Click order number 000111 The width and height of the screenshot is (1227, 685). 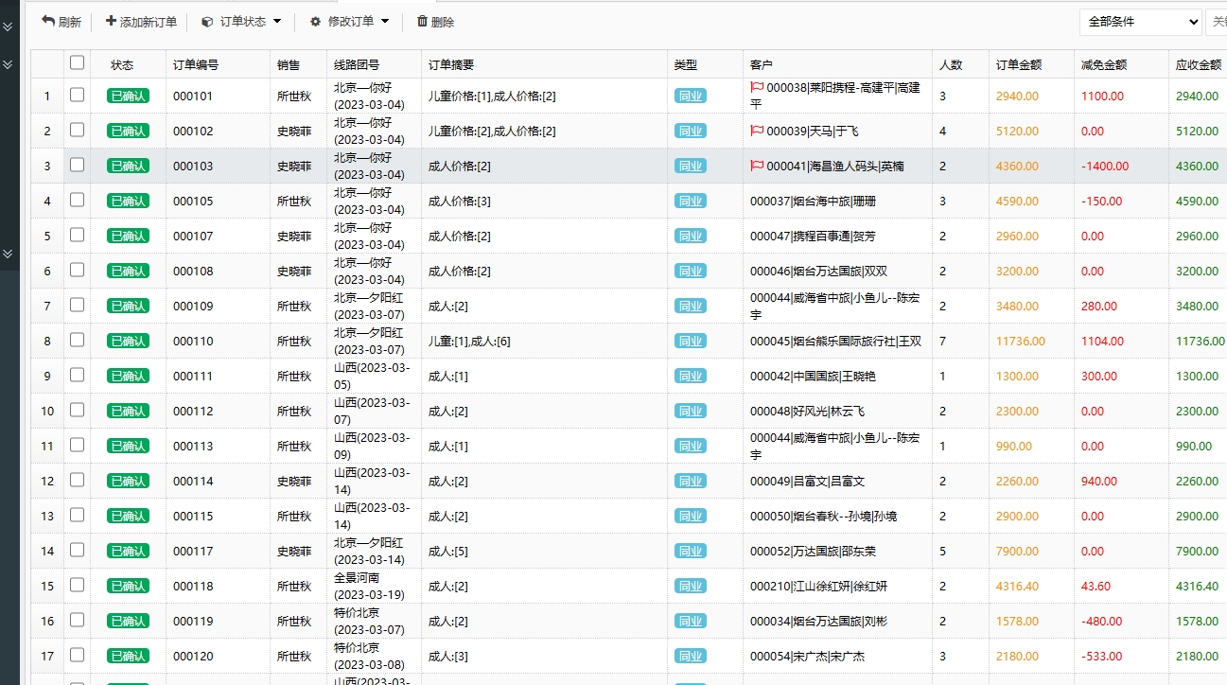(x=193, y=376)
